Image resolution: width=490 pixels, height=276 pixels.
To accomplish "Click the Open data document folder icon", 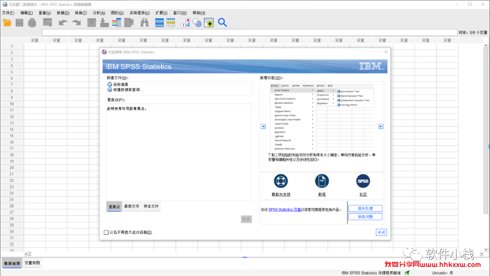I will point(7,23).
